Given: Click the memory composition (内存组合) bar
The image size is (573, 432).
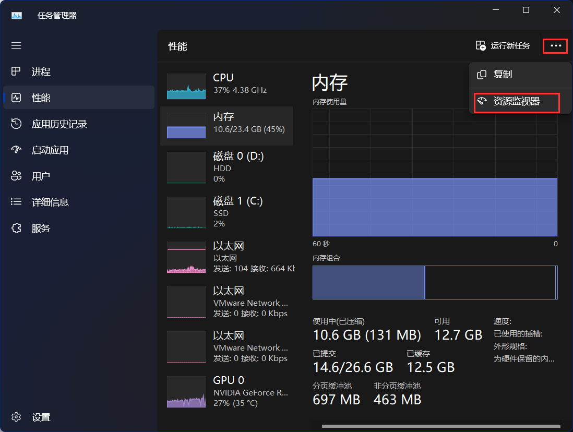Looking at the screenshot, I should pyautogui.click(x=435, y=282).
